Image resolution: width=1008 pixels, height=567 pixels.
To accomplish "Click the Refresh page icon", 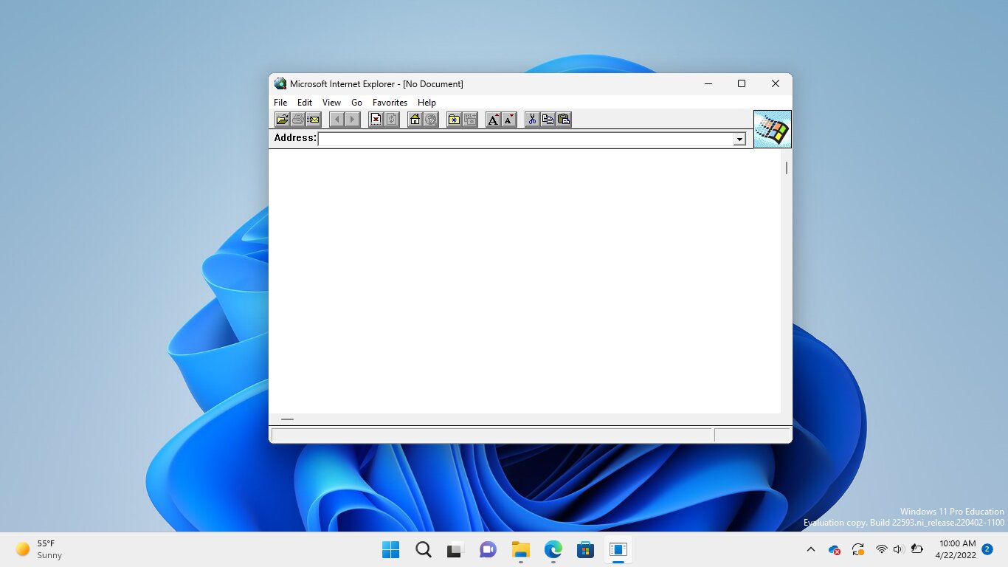I will 392,120.
